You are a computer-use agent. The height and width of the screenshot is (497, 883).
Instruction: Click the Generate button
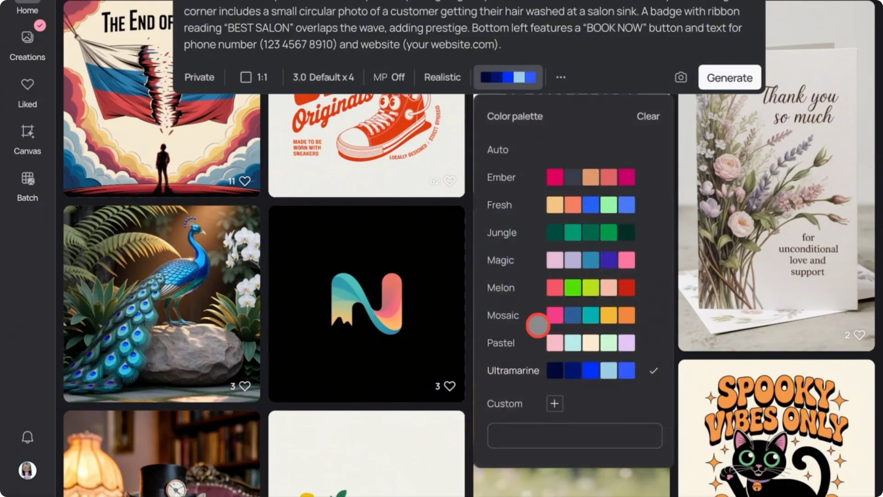pyautogui.click(x=729, y=77)
